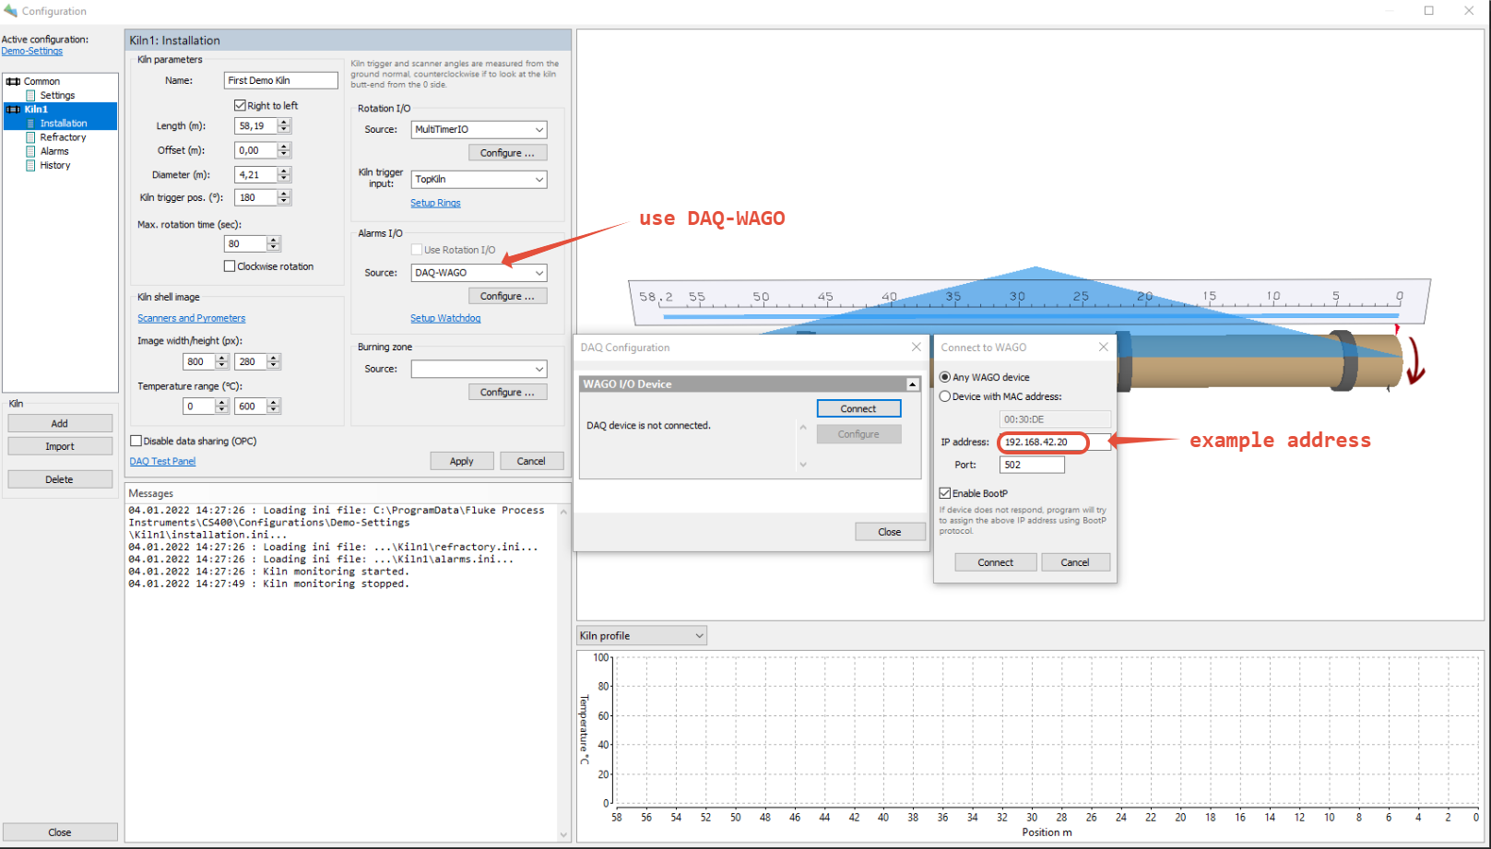
Task: Increase minimum temperature range stepper
Action: click(x=221, y=402)
